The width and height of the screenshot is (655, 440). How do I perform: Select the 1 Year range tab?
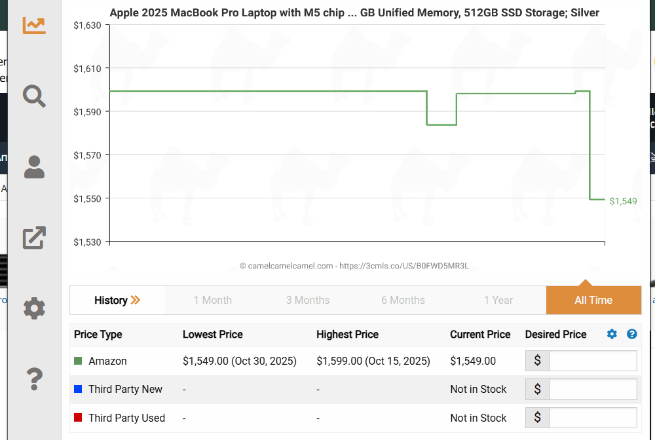click(x=498, y=301)
